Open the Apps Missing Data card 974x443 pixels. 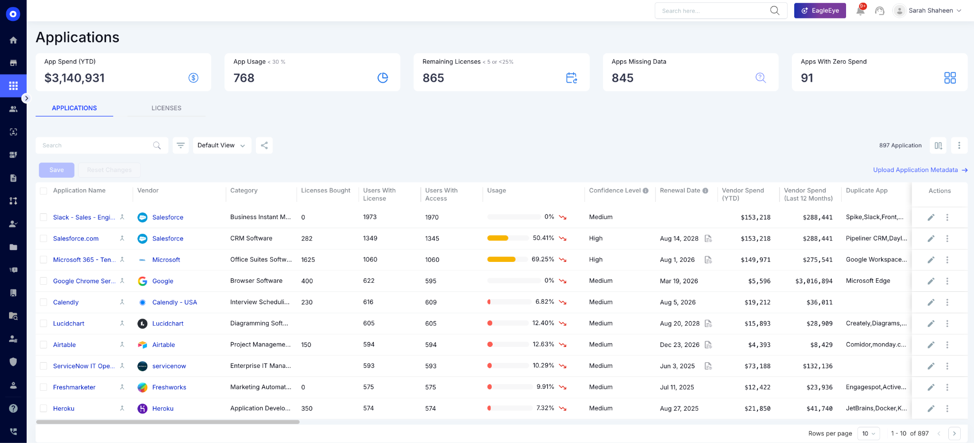coord(691,72)
